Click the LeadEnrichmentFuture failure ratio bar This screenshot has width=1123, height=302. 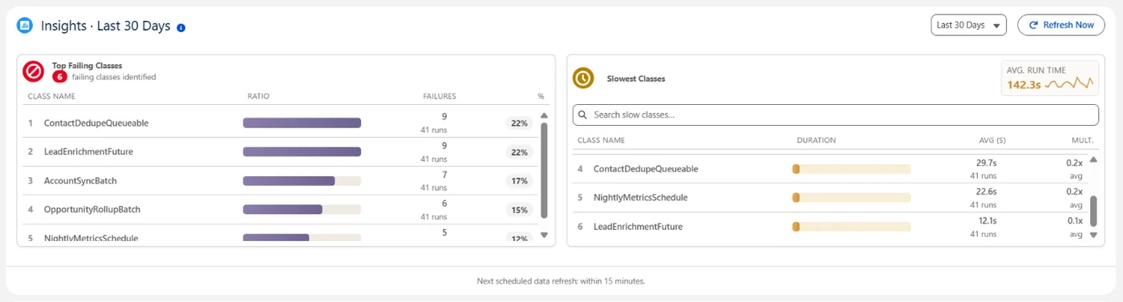point(302,151)
